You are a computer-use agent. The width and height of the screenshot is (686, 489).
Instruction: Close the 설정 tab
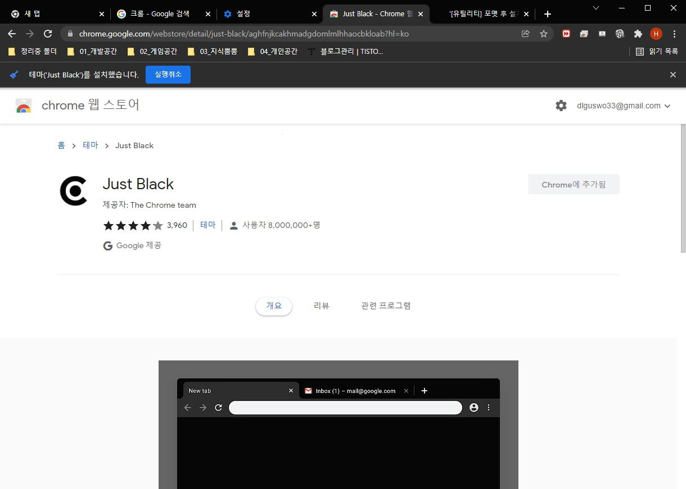(314, 14)
